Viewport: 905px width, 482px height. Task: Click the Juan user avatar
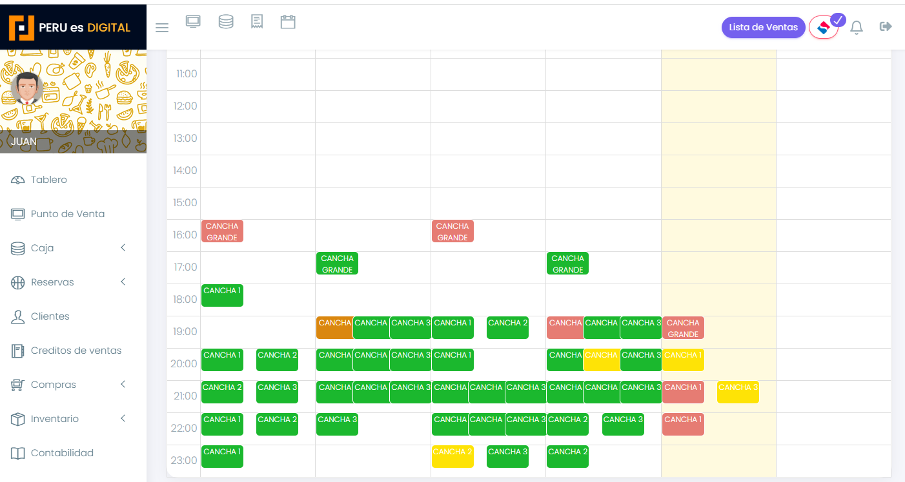click(x=27, y=88)
